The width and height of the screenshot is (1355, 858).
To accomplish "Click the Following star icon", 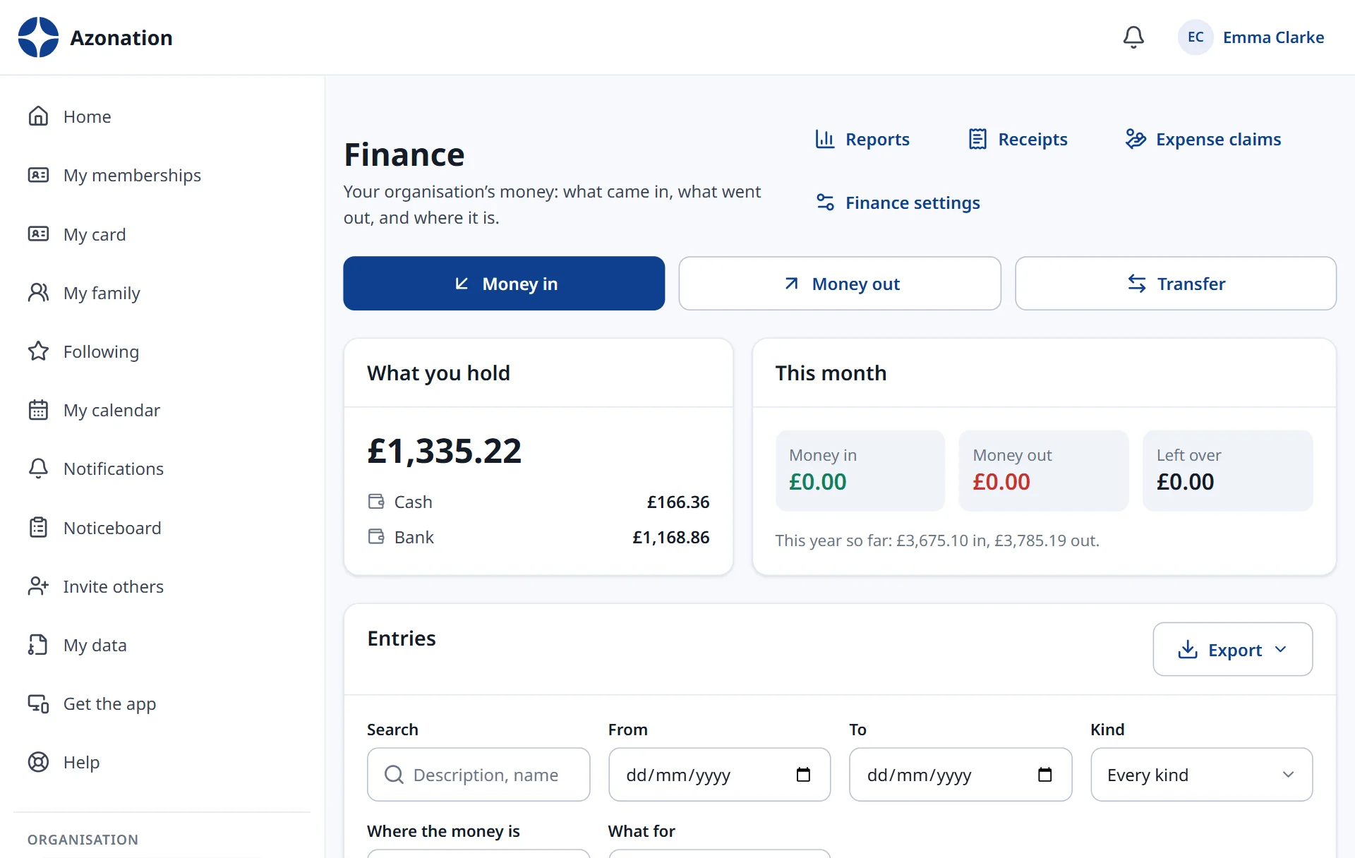I will point(38,351).
